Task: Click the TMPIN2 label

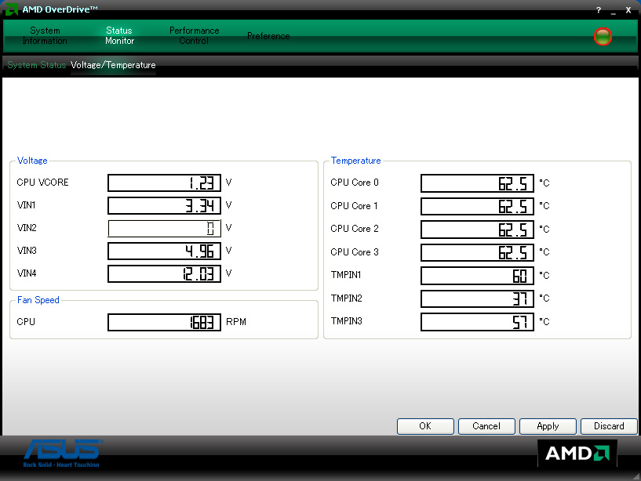Action: tap(346, 298)
